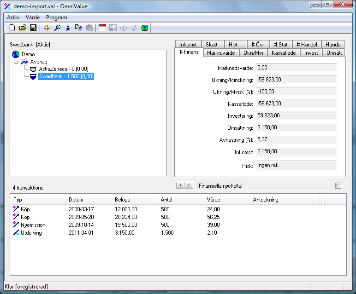Image resolution: width=356 pixels, height=294 pixels.
Task: Switch to the # Handel tab
Action: coord(307,44)
